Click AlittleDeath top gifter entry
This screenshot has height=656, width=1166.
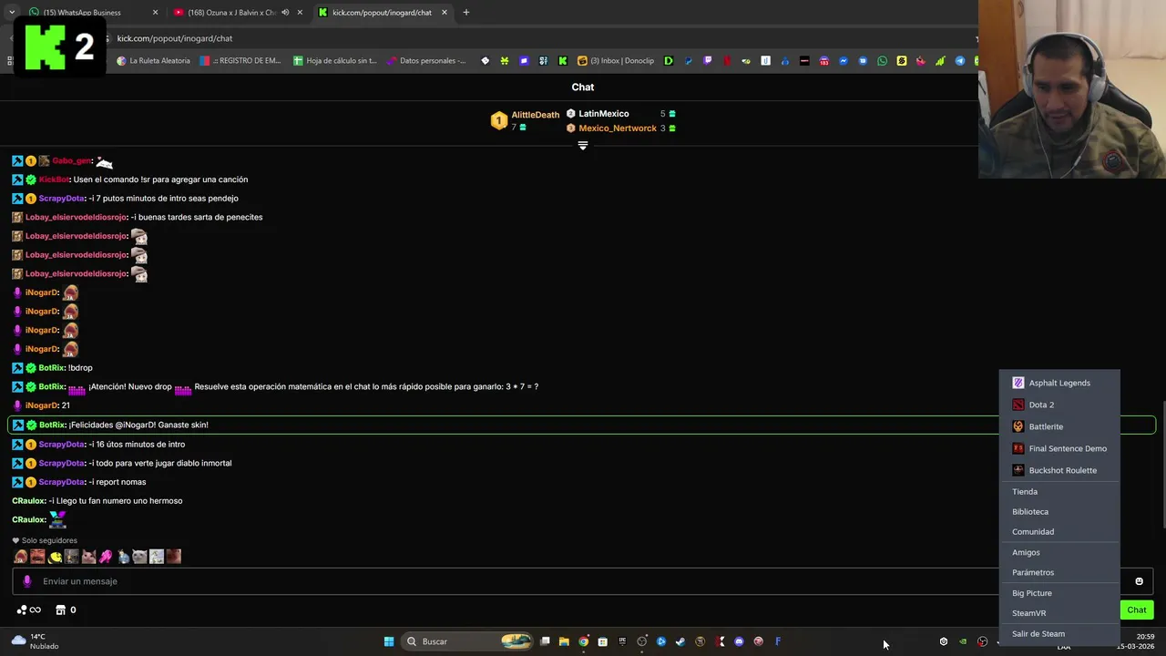tap(526, 120)
